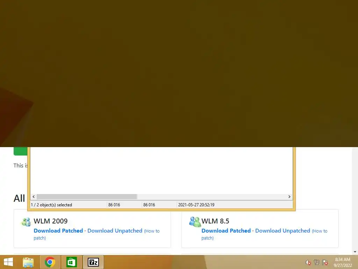358x269 pixels.
Task: Open the network status tray icon
Action: click(317, 262)
